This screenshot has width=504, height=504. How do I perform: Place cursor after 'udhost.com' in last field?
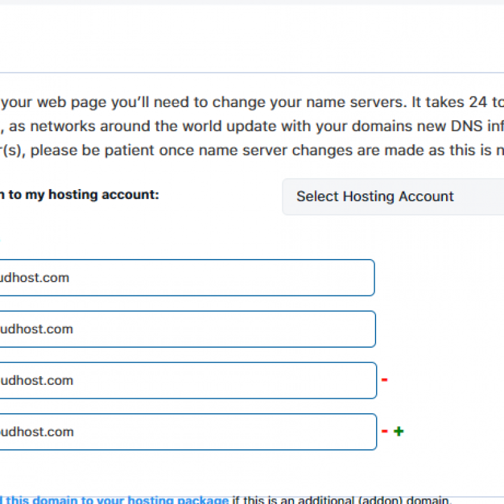click(74, 432)
